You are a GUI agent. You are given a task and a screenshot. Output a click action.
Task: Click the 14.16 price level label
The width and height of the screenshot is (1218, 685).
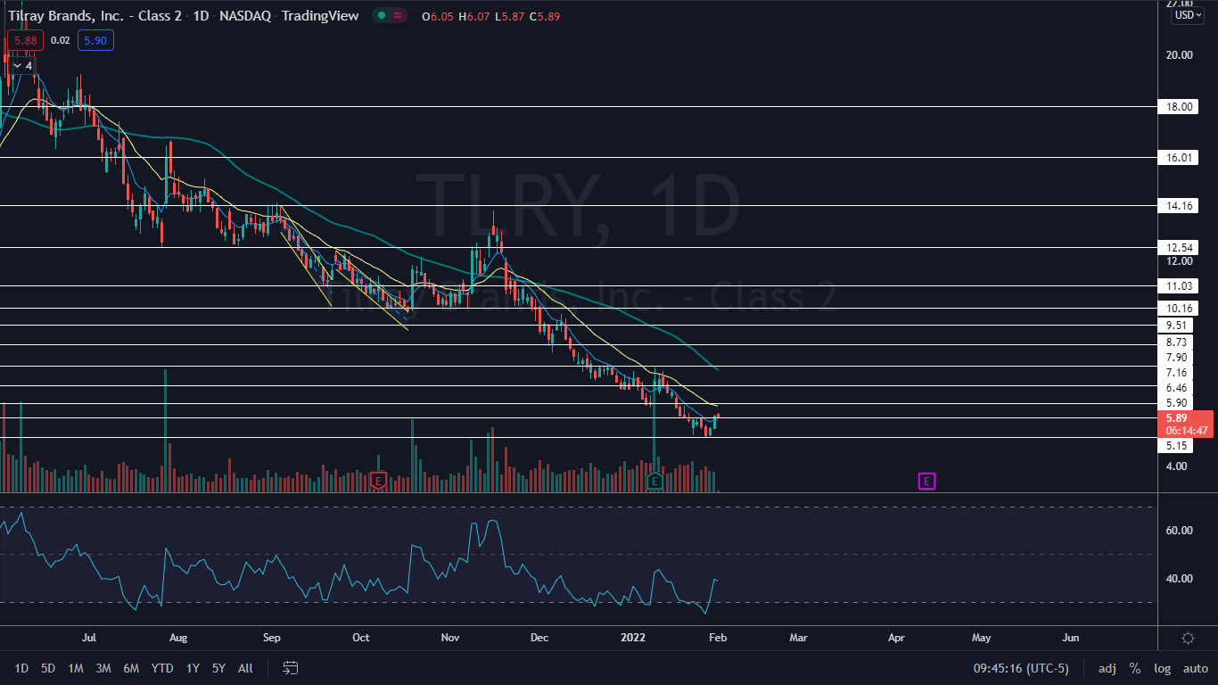(1179, 205)
